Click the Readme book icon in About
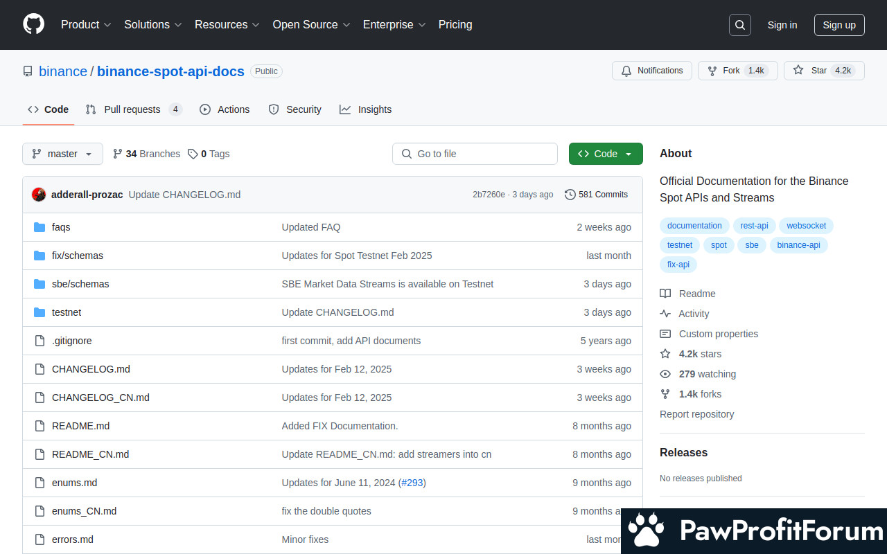This screenshot has height=554, width=887. pos(665,294)
